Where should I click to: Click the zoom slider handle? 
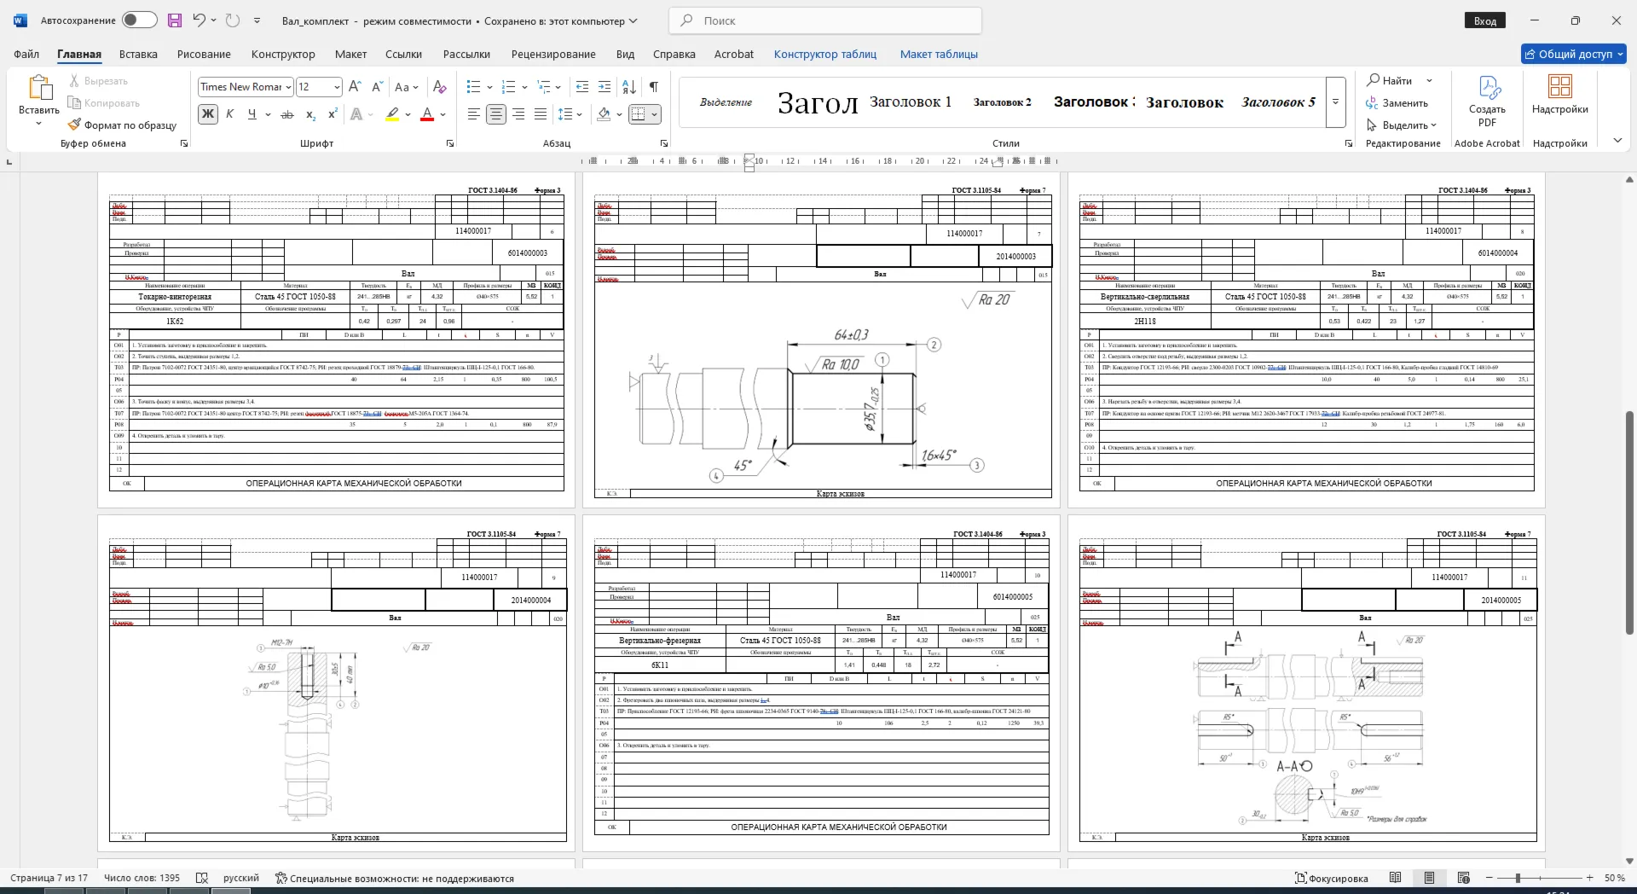tap(1518, 878)
